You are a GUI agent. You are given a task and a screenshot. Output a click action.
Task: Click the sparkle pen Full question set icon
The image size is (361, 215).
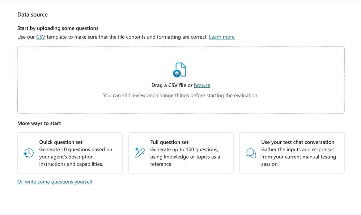140,153
